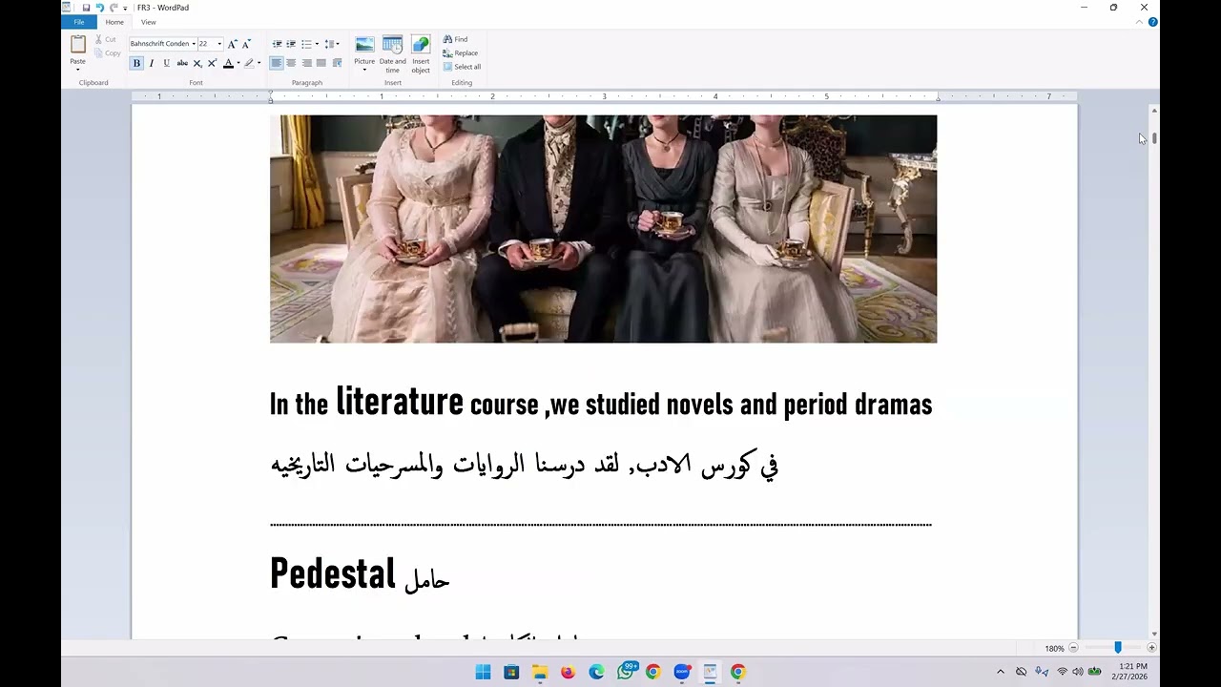The width and height of the screenshot is (1221, 687).
Task: Shrink the font size
Action: point(246,44)
